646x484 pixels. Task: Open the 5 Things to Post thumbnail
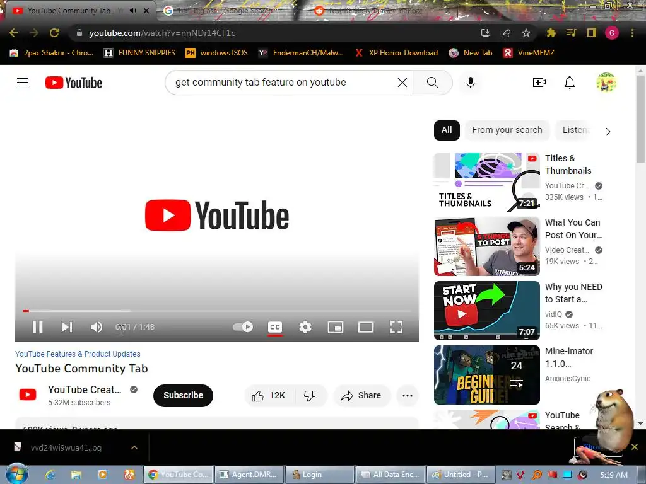486,246
